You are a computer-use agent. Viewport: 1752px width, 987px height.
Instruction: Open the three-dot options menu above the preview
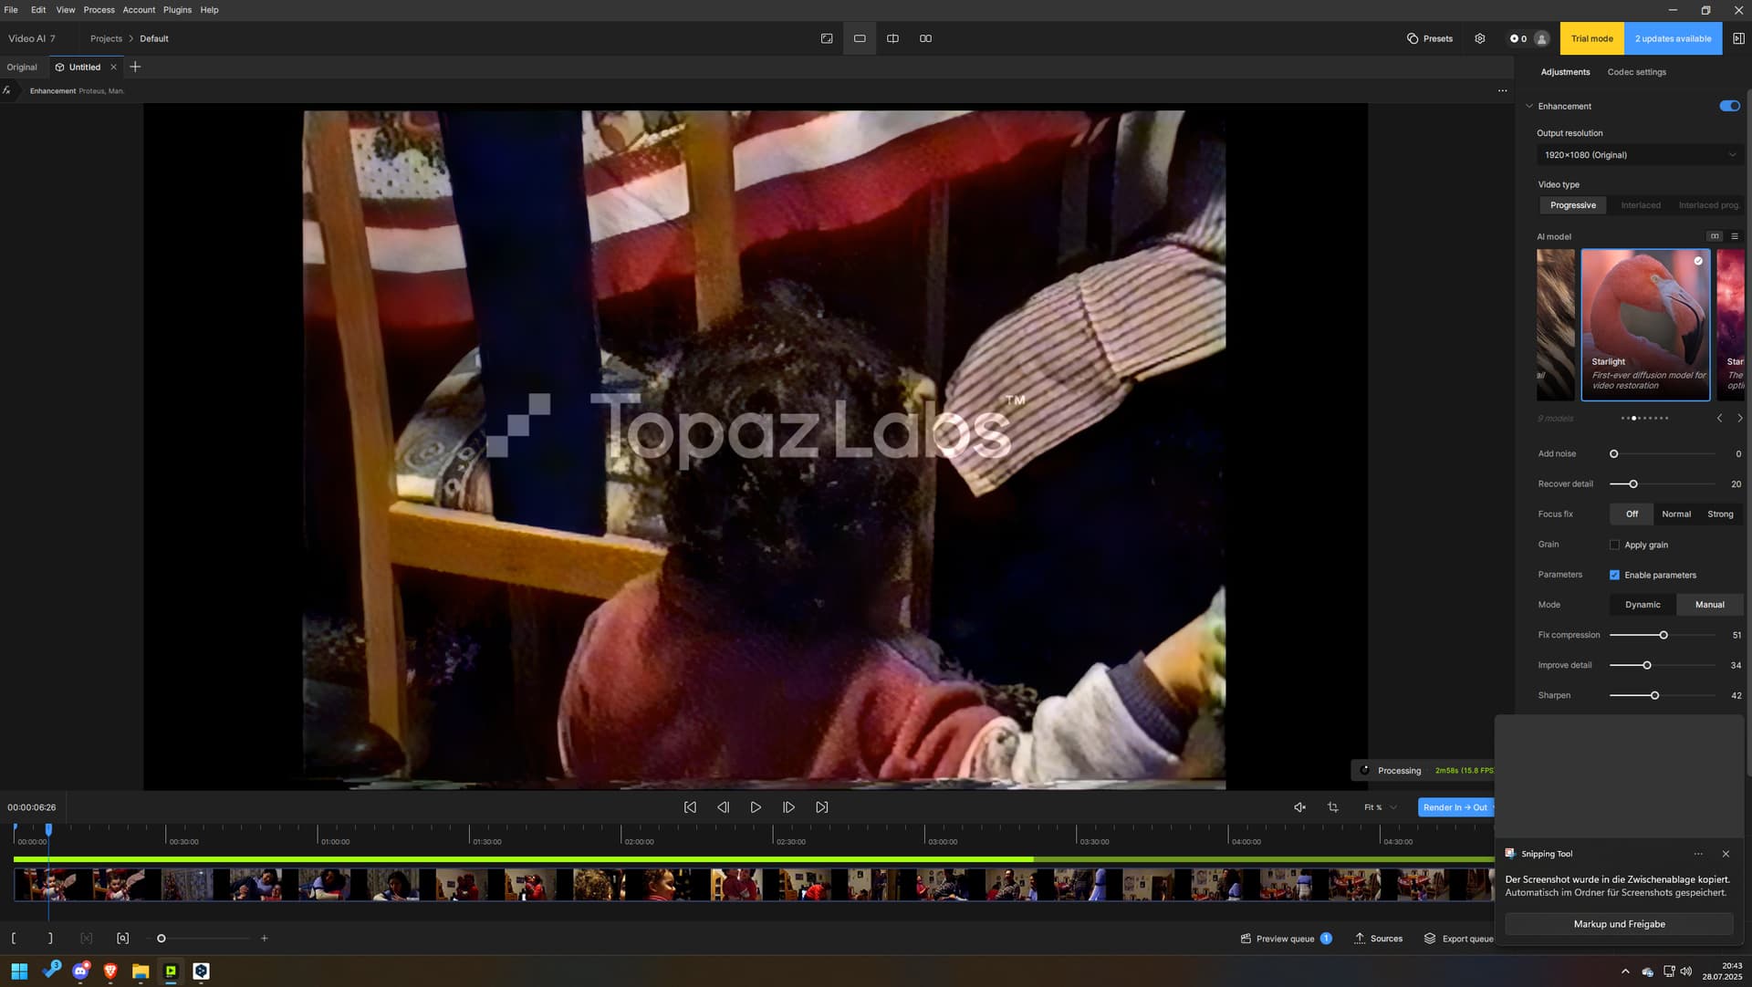[x=1502, y=90]
